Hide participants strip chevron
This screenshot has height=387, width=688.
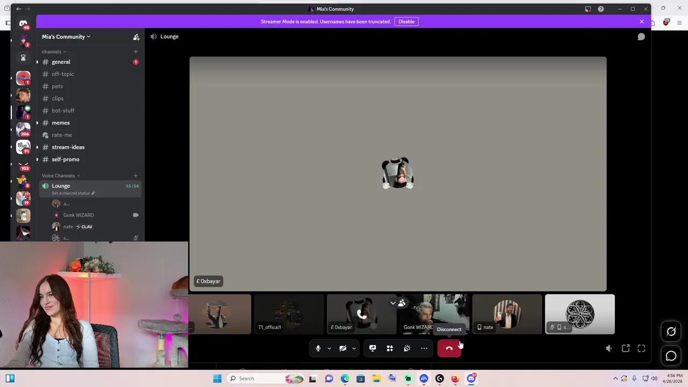[393, 303]
